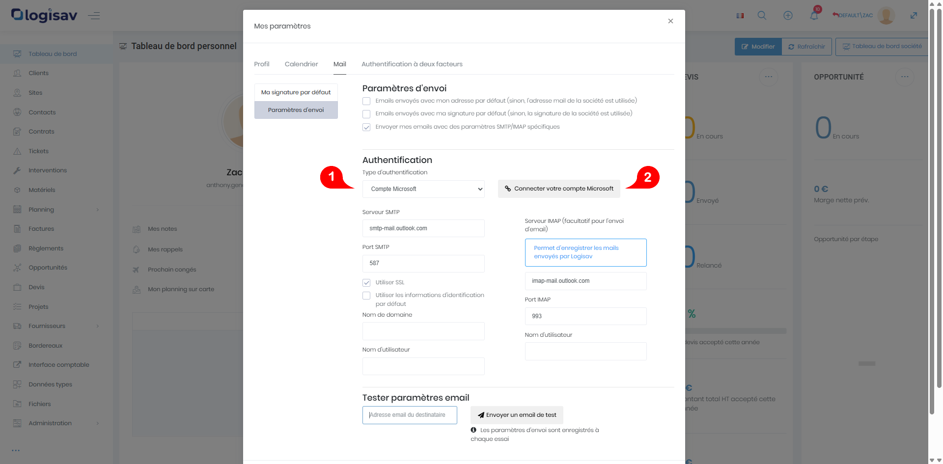Image resolution: width=943 pixels, height=464 pixels.
Task: Expand the Administration sidebar submenu
Action: tap(97, 423)
